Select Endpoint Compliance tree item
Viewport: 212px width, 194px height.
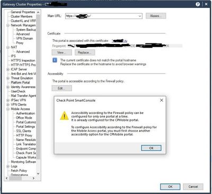(x=26, y=149)
